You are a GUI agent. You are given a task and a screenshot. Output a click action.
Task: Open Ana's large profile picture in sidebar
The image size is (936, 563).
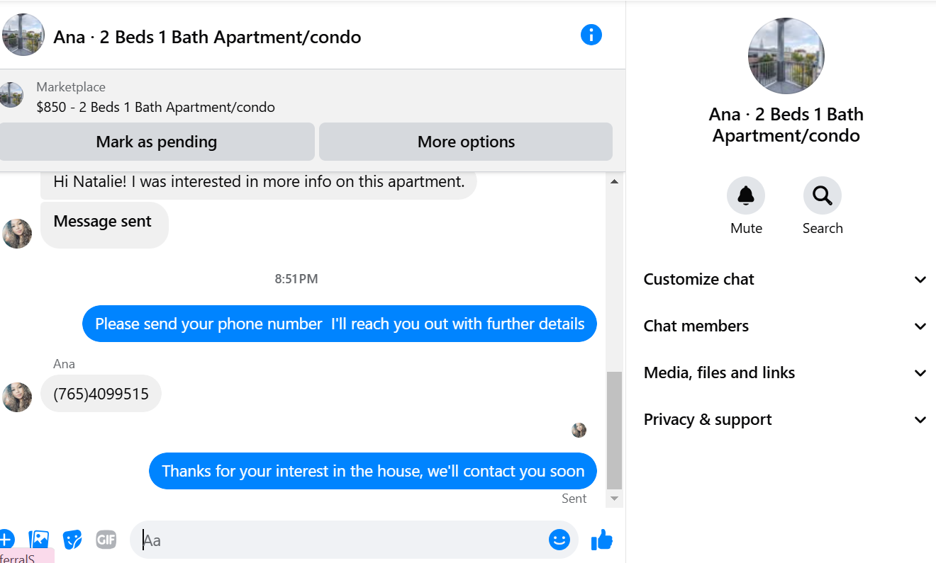coord(786,56)
